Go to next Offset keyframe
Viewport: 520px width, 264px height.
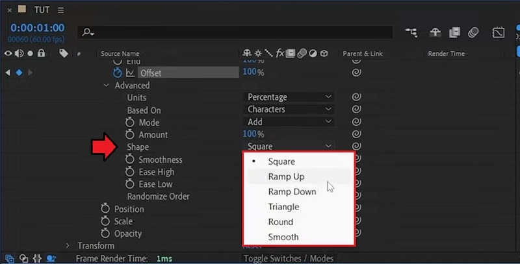[30, 73]
